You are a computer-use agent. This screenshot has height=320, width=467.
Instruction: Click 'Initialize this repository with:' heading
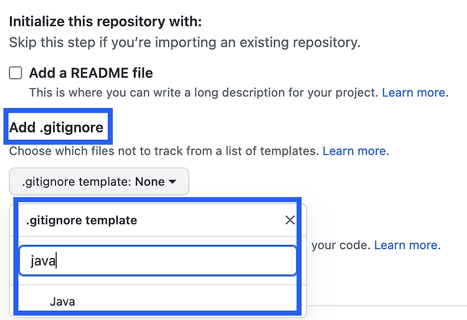point(105,21)
